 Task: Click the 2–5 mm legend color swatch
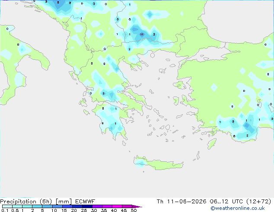(37, 206)
